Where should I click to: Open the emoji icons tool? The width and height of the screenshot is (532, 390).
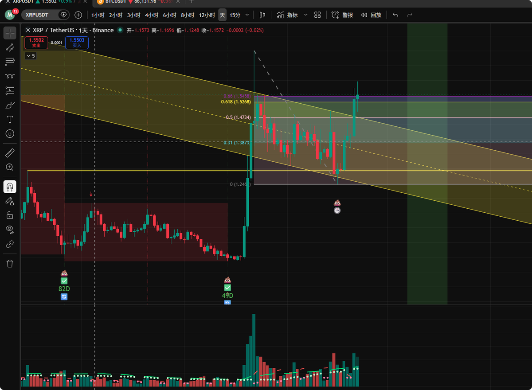click(10, 133)
